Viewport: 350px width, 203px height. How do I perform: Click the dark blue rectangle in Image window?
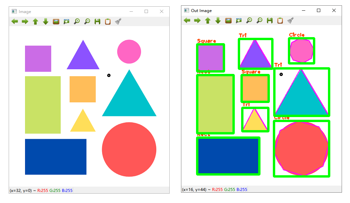point(55,157)
